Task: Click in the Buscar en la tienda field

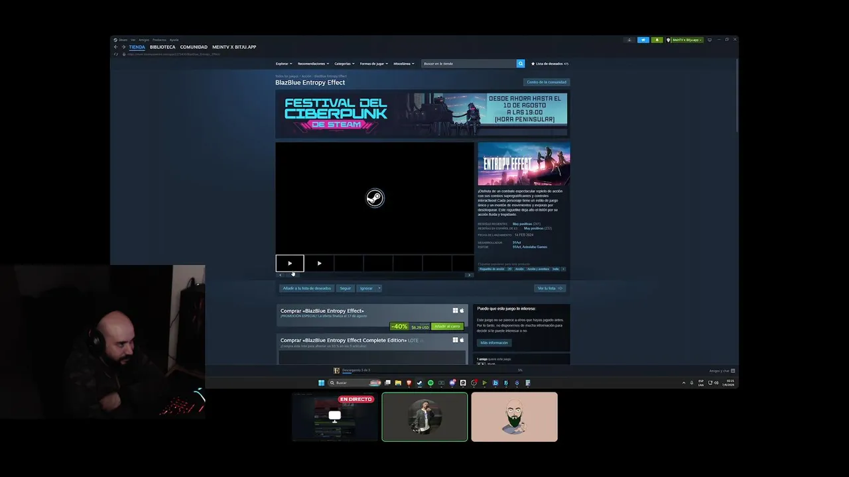Action: pos(469,64)
